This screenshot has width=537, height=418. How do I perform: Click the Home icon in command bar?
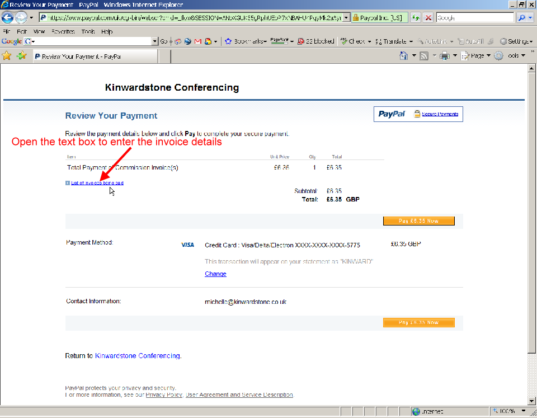coord(404,55)
